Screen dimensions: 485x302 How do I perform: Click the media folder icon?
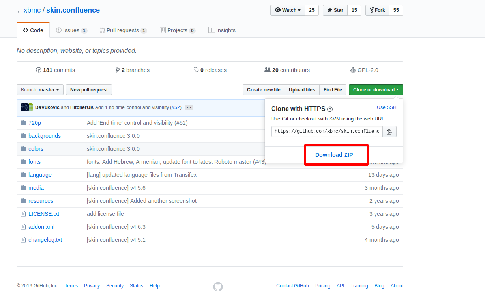(24, 188)
